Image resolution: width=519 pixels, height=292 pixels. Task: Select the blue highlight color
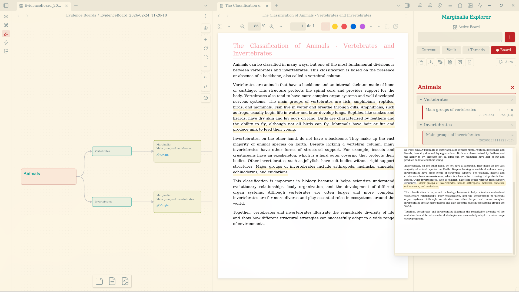pyautogui.click(x=353, y=26)
